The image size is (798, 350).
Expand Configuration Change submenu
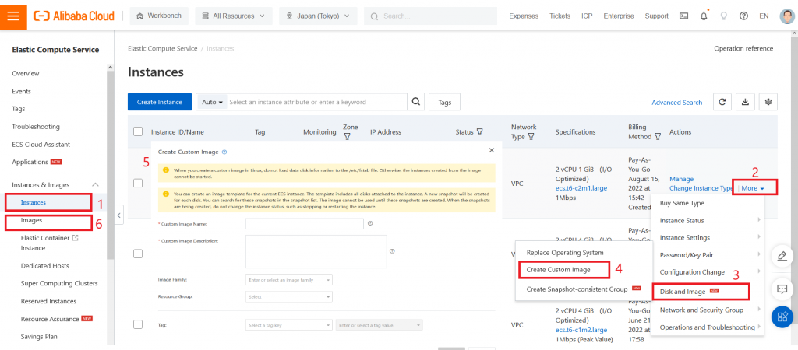point(708,271)
